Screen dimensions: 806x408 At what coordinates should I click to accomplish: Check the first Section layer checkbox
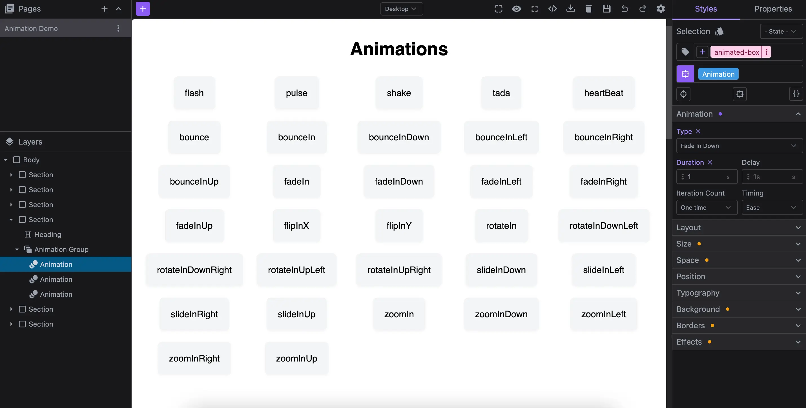point(22,175)
